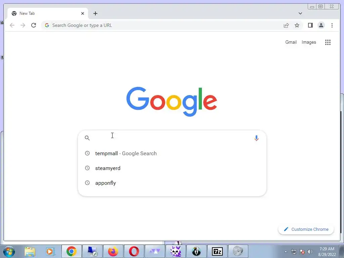Start voice search with the microphone icon
Screen dimensions: 344x258
(256, 138)
